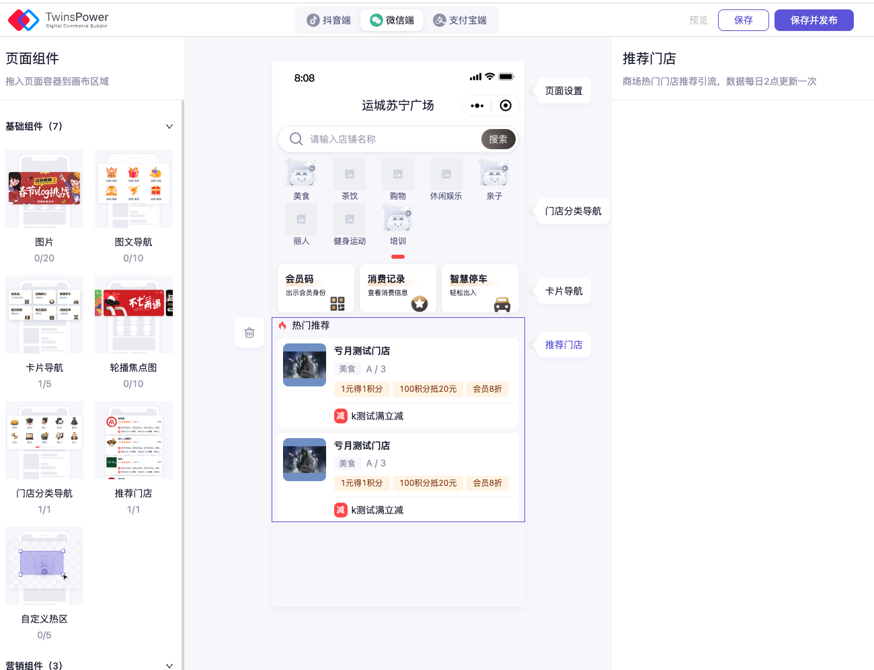Screen dimensions: 874x670
Task: Switch to the 抖音端 tab
Action: [x=329, y=20]
